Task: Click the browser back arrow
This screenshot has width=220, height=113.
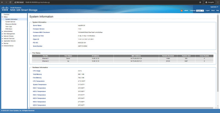Action: (x=2, y=2)
